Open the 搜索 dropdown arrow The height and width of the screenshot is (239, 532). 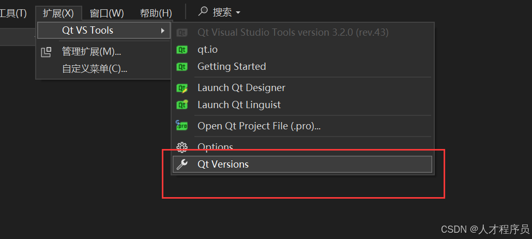click(238, 12)
